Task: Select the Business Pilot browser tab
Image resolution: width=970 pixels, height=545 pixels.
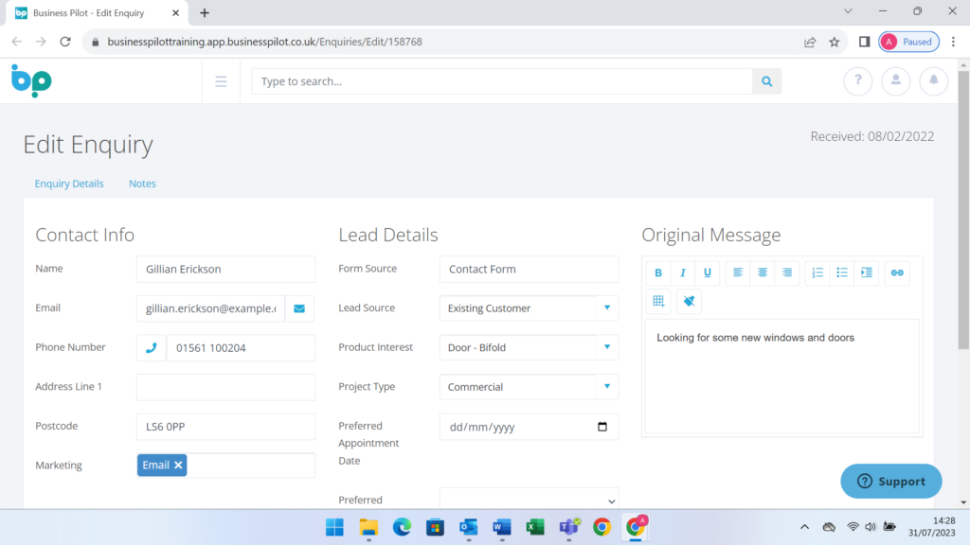Action: click(98, 13)
